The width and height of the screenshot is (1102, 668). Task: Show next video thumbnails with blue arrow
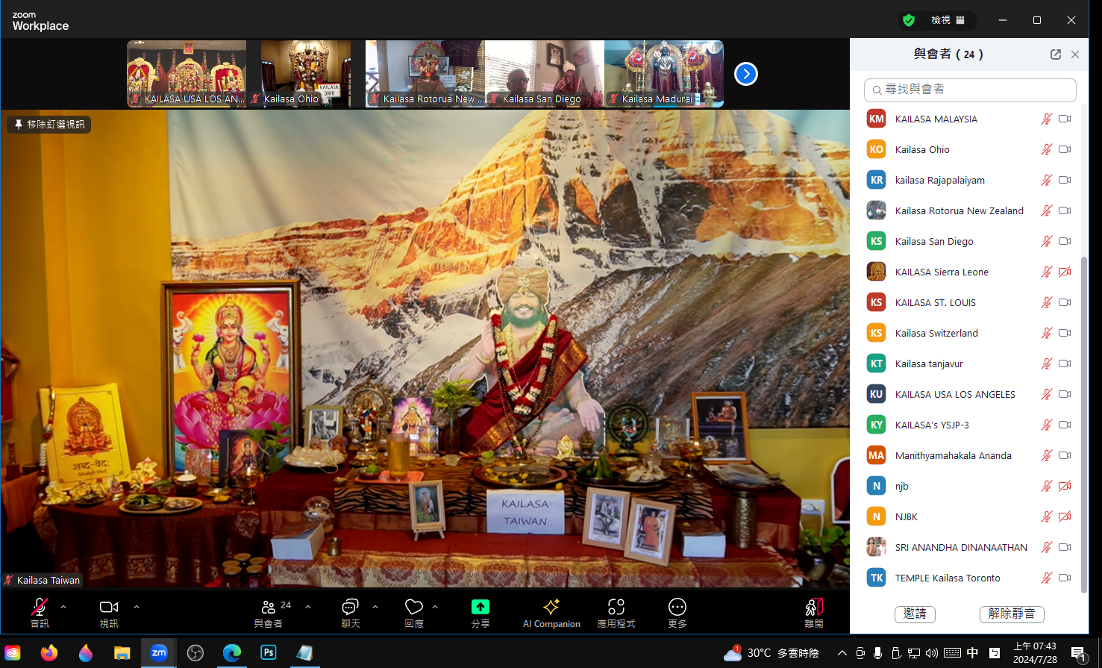(746, 74)
